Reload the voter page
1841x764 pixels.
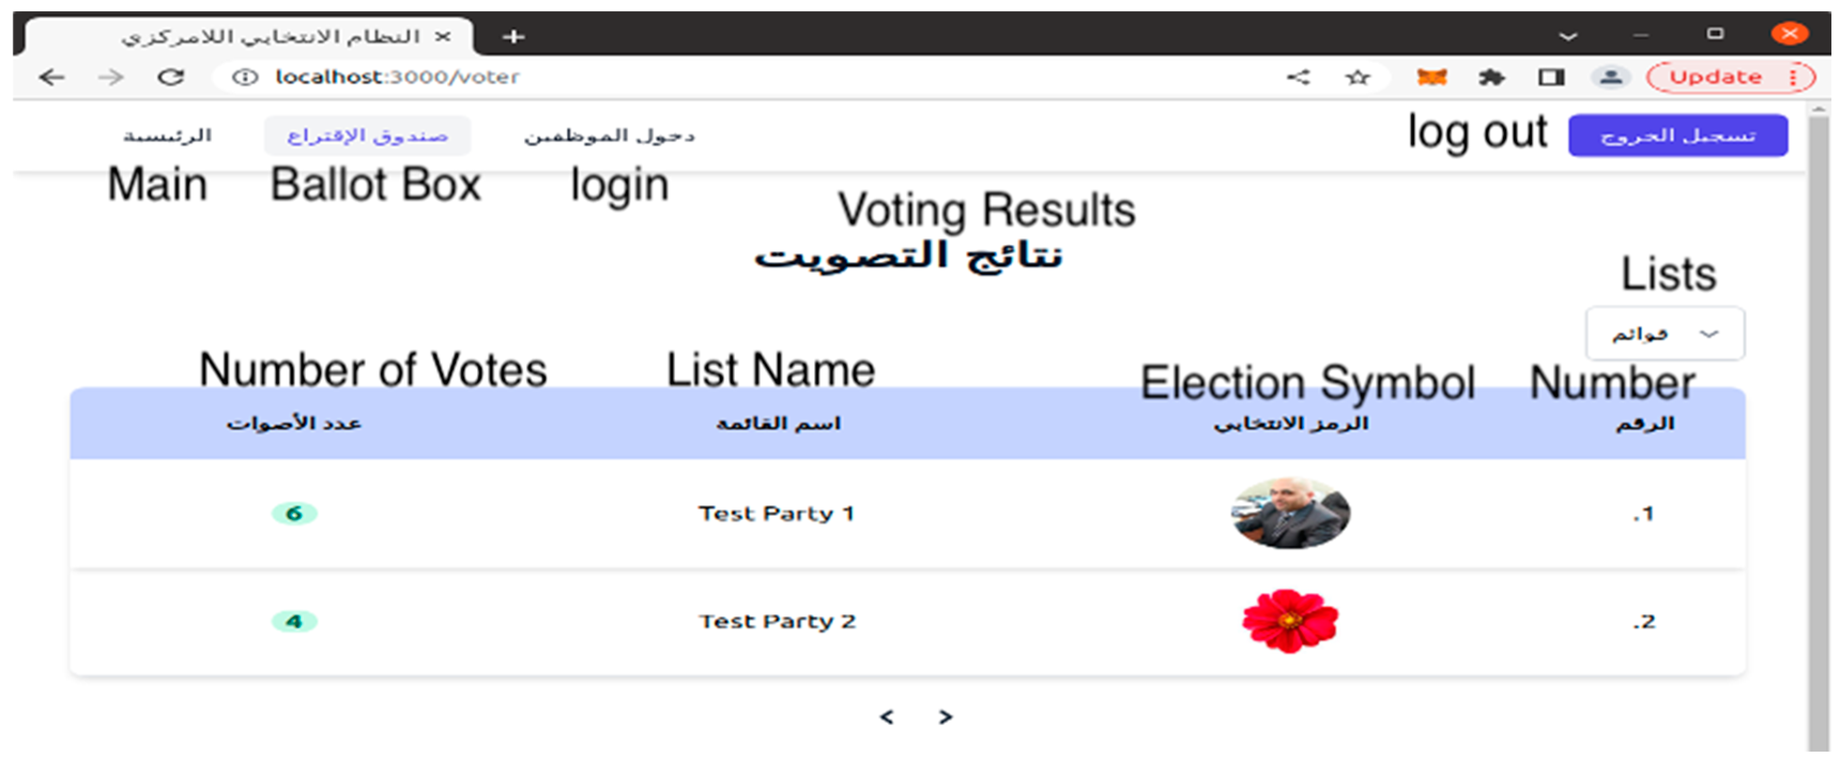[x=171, y=77]
